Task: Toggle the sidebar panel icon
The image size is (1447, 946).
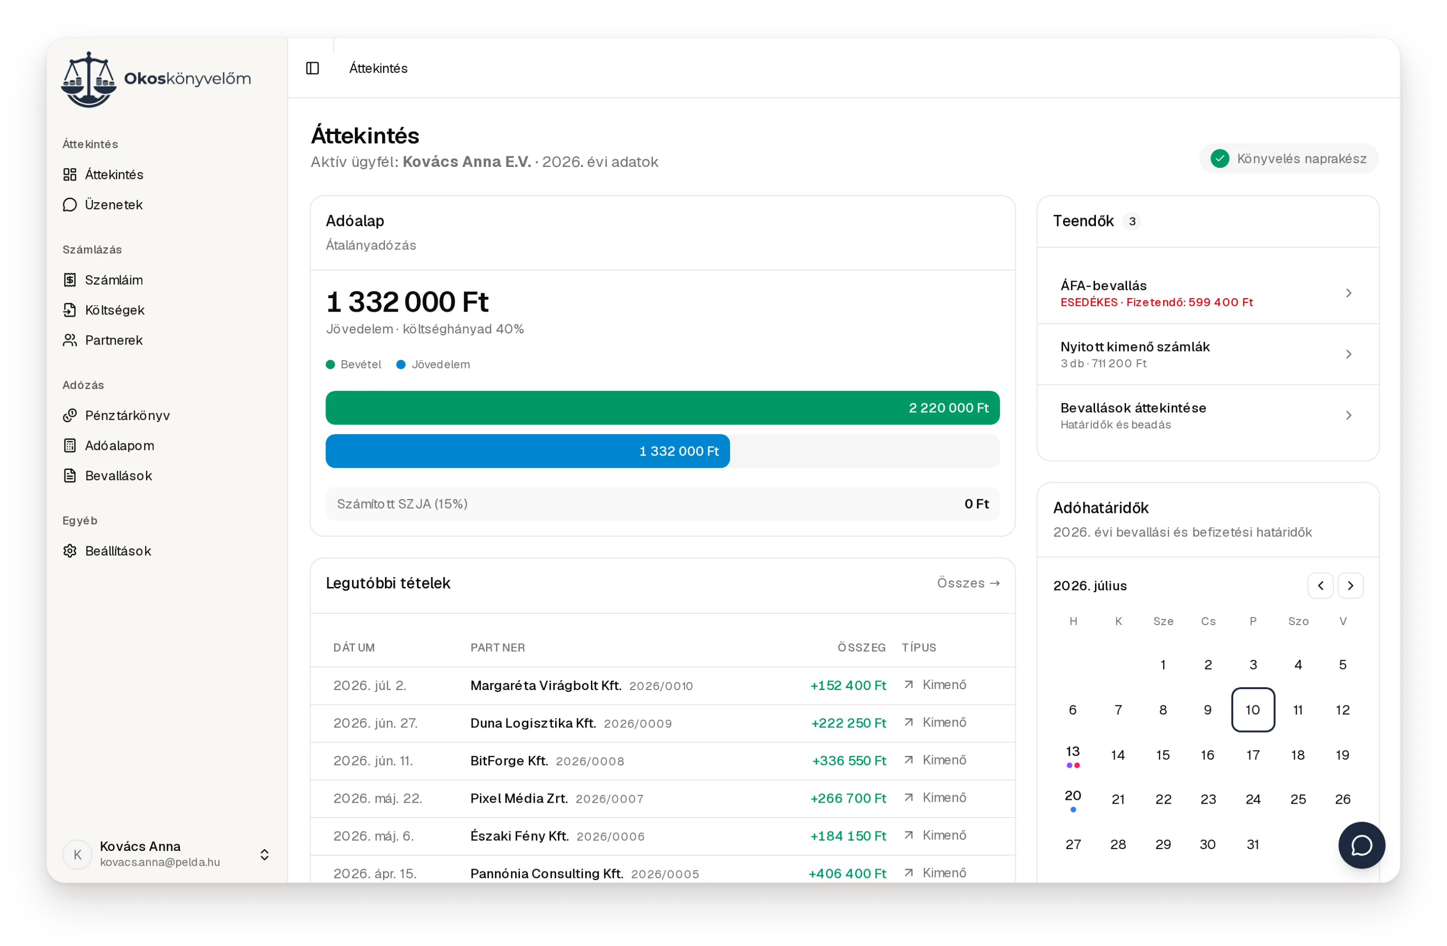Action: pos(313,68)
